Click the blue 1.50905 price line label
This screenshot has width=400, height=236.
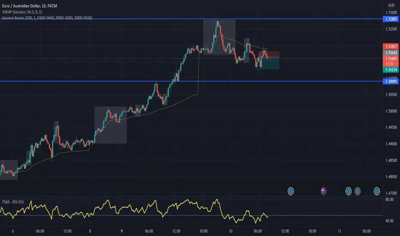pyautogui.click(x=391, y=82)
